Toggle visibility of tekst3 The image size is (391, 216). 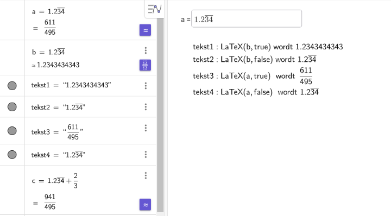[12, 131]
